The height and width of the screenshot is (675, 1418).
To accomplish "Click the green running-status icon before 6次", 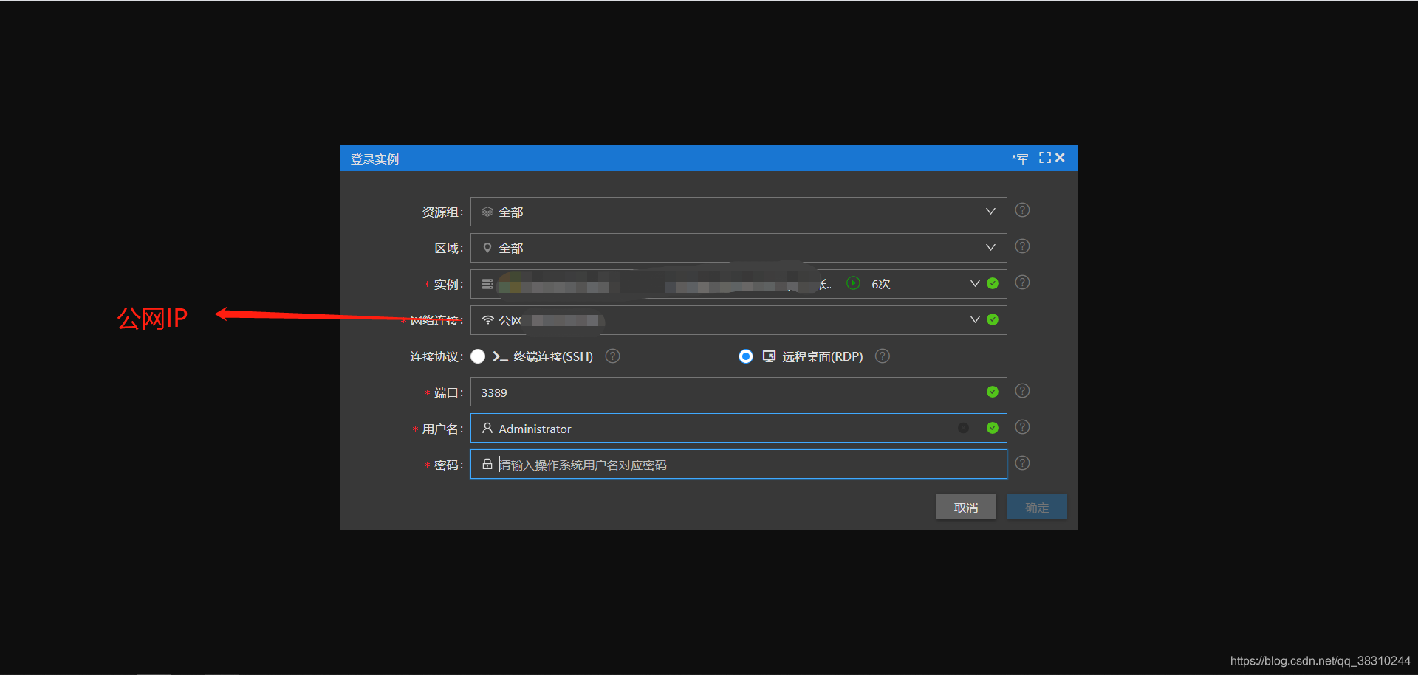I will (853, 283).
